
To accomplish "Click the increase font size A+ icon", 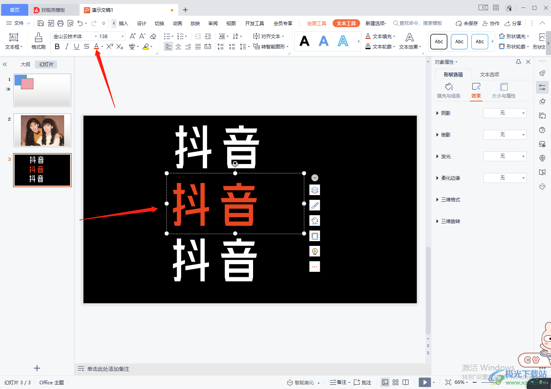I will [133, 36].
